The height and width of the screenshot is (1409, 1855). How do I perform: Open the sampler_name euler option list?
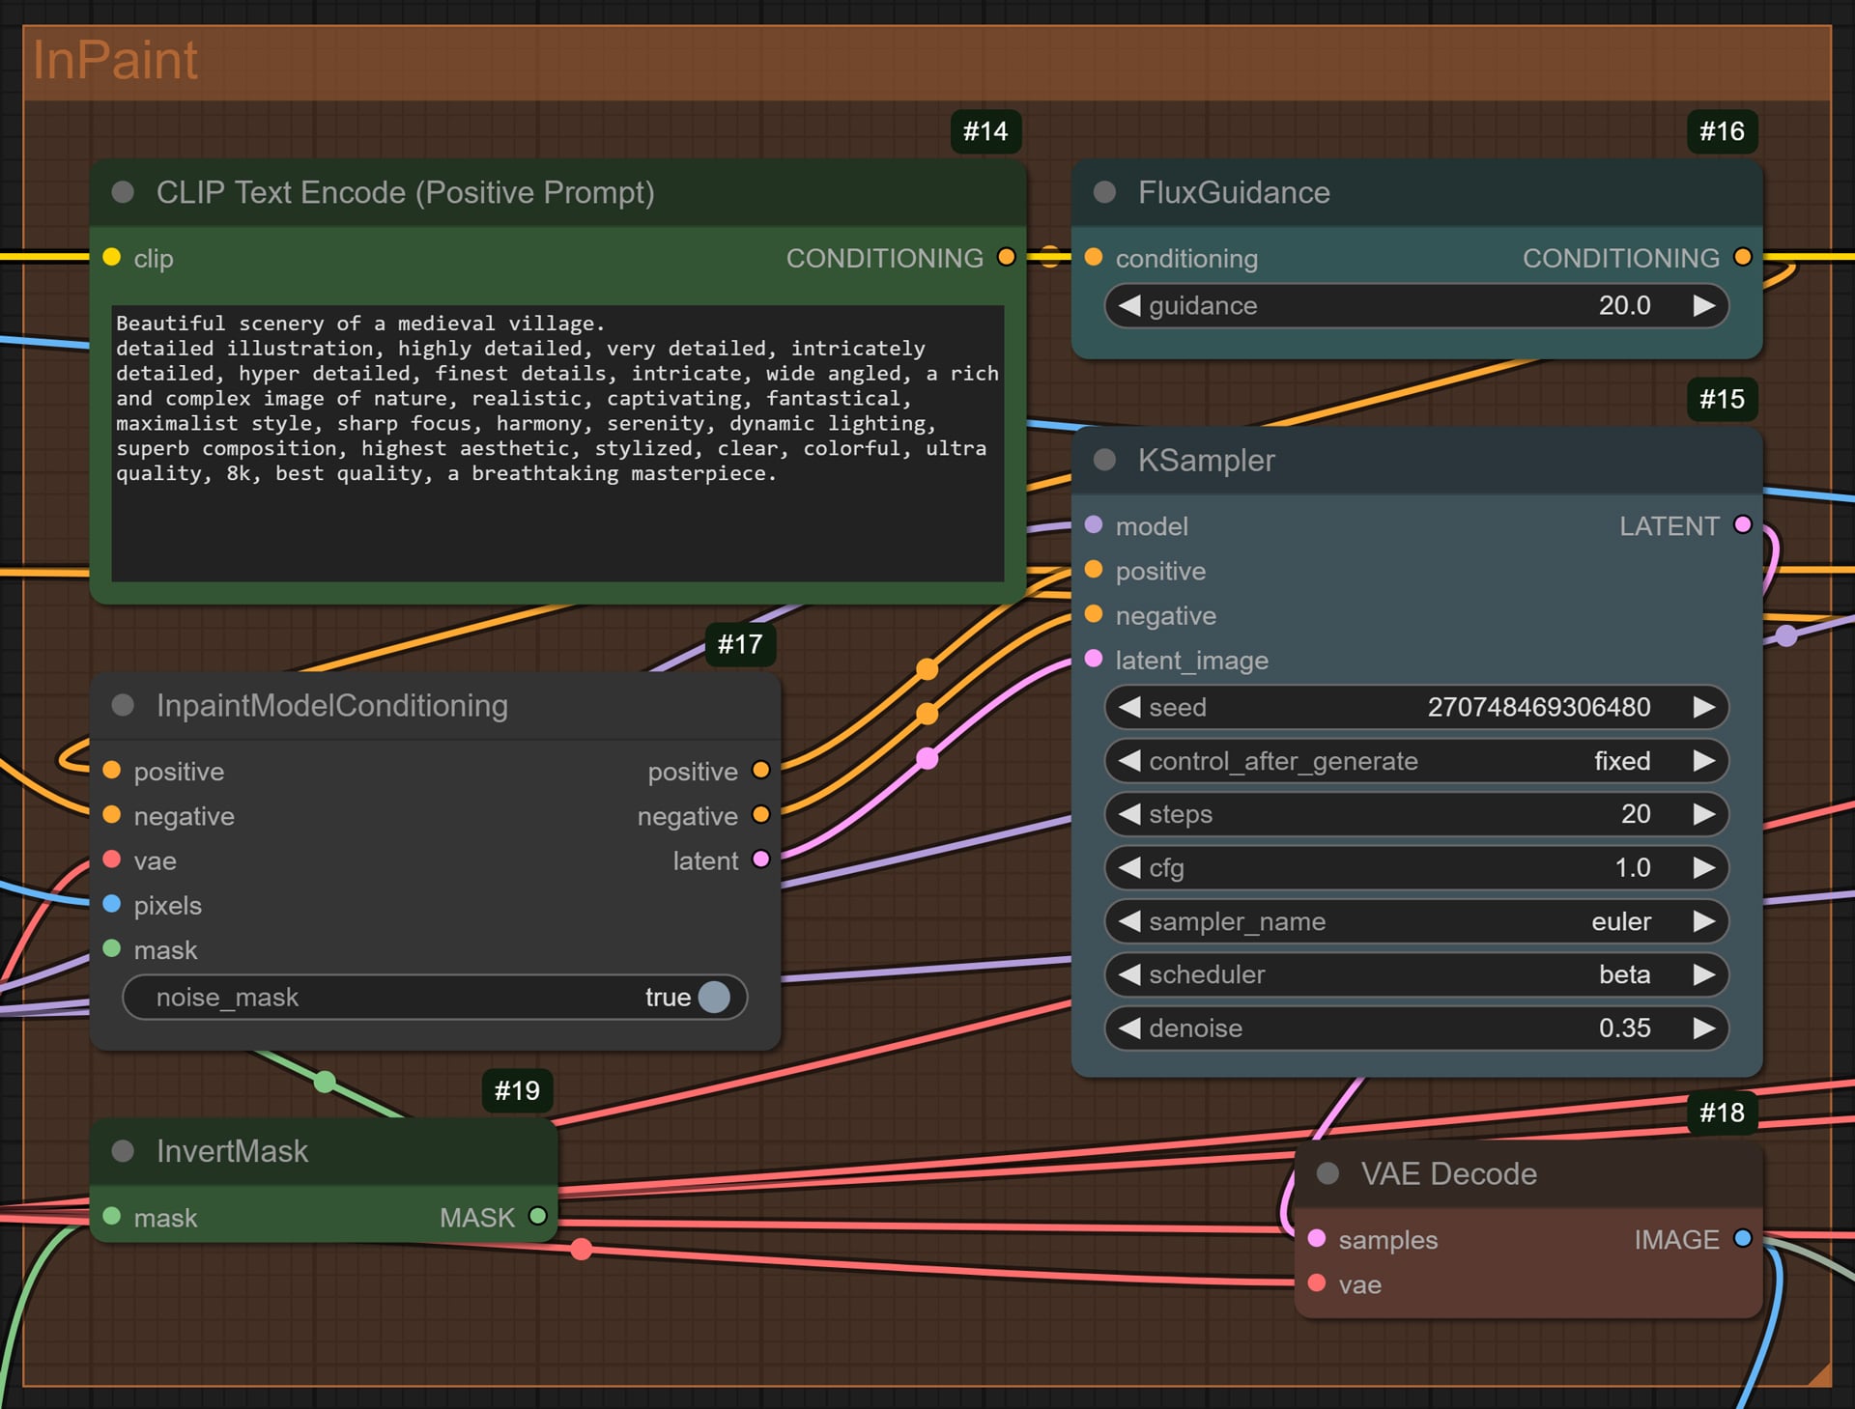click(x=1416, y=921)
